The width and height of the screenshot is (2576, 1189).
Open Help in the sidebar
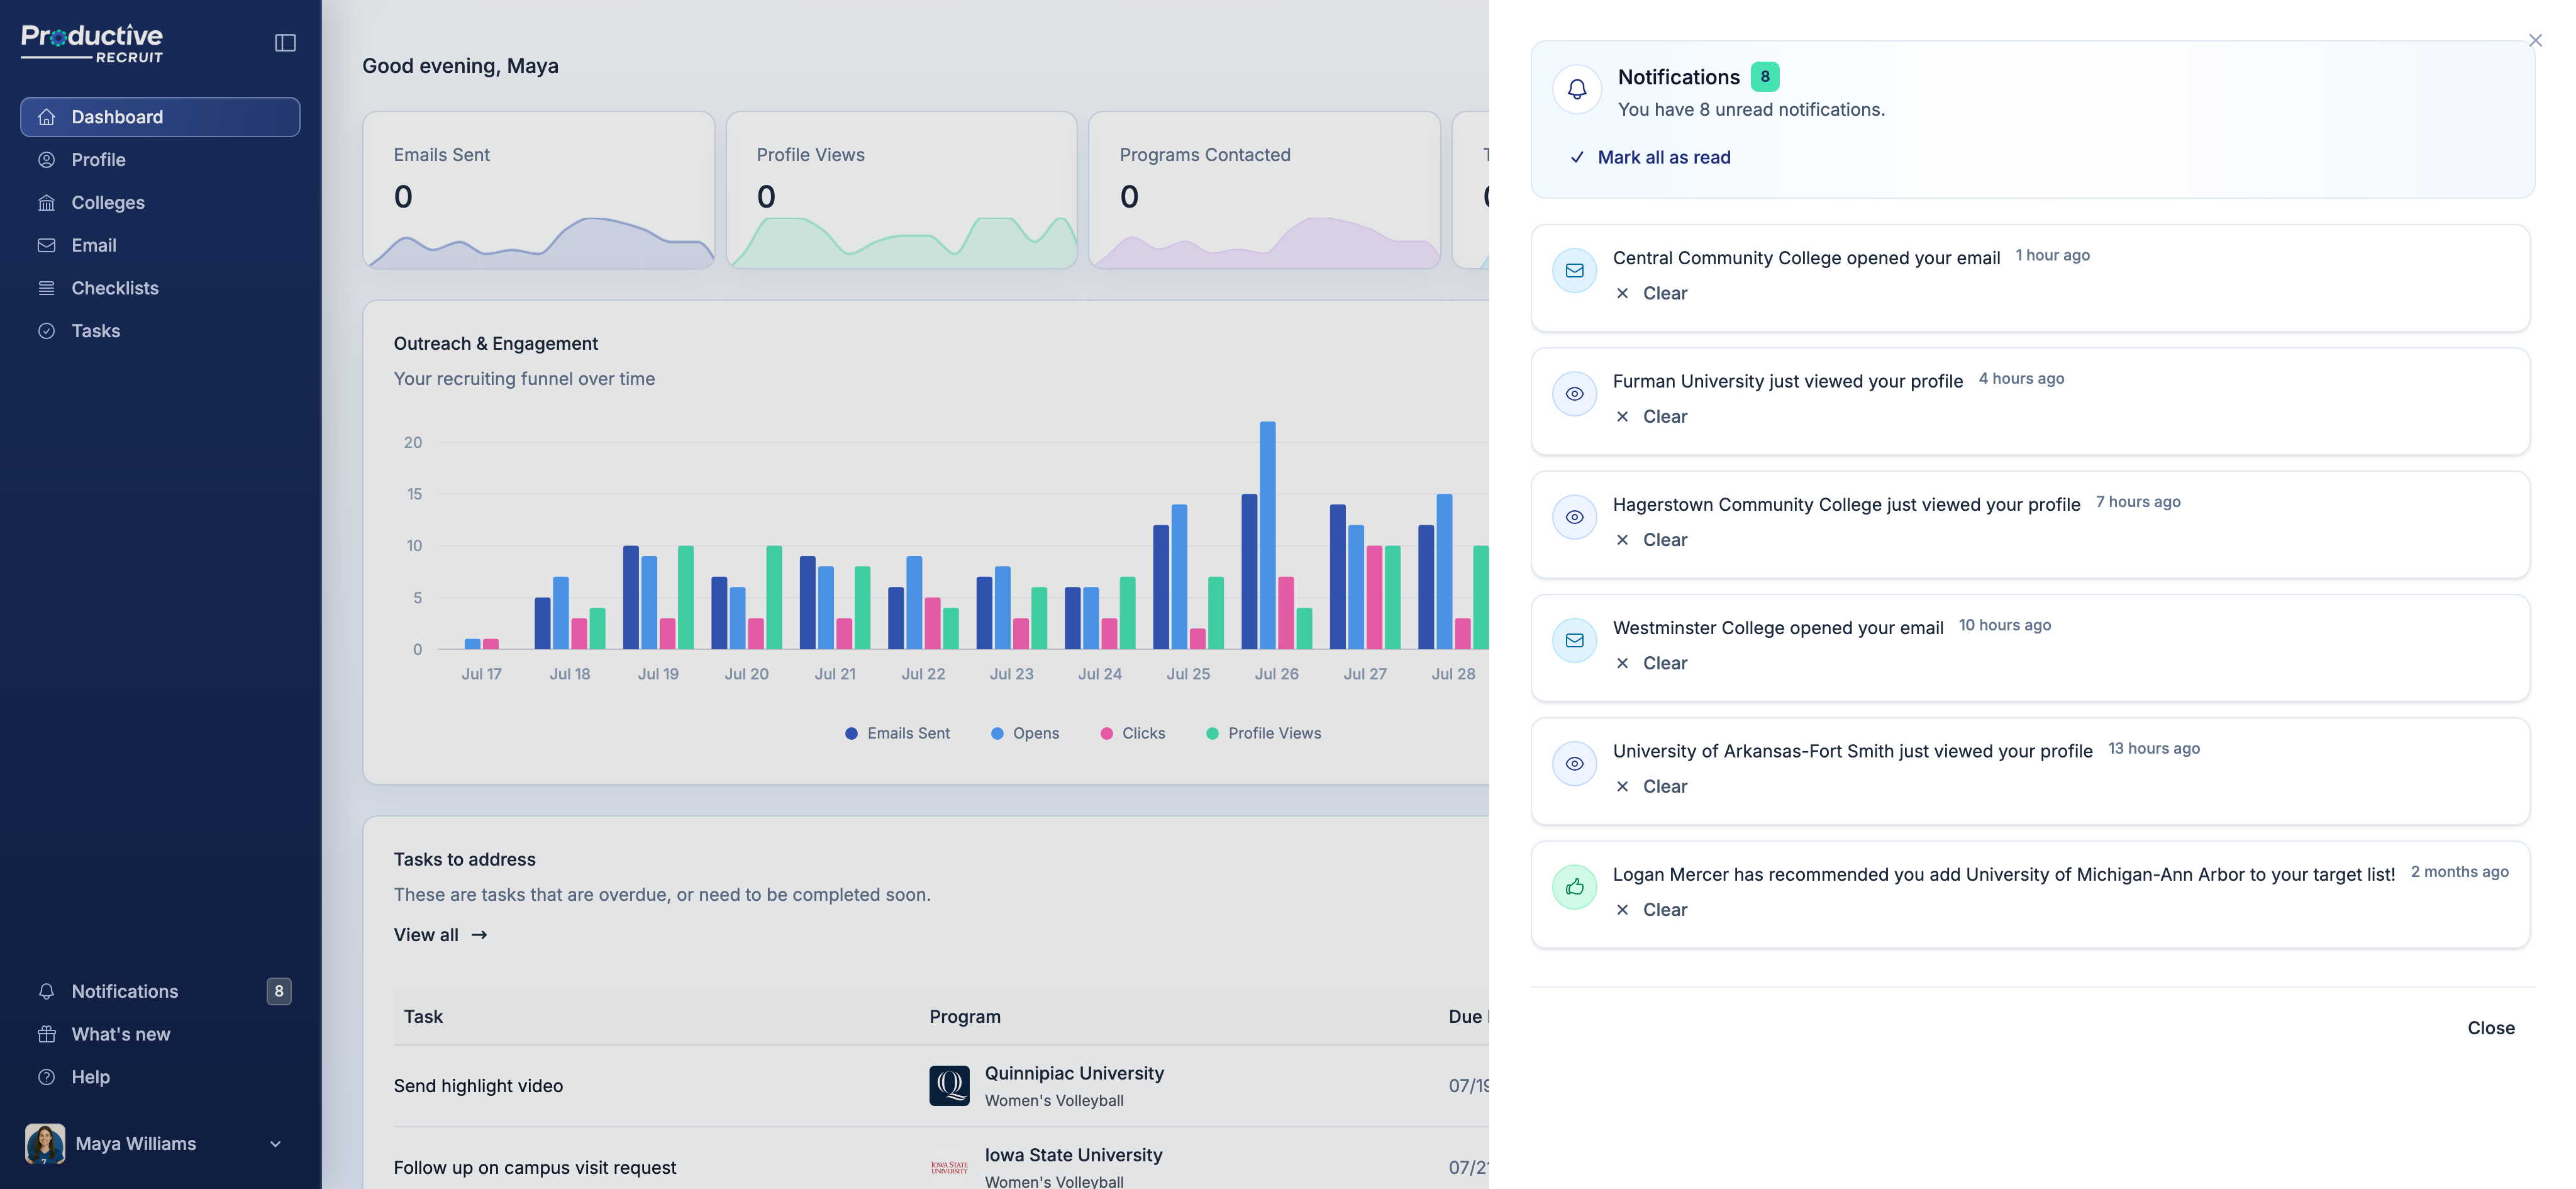pos(160,1077)
